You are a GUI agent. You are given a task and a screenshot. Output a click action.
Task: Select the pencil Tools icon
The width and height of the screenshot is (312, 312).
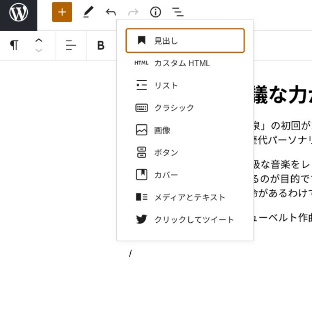pyautogui.click(x=89, y=12)
